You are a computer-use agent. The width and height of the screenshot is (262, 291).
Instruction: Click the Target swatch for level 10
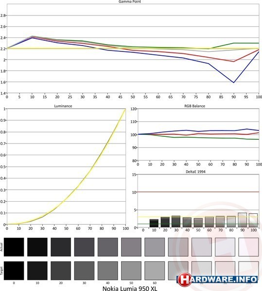pos(37,271)
